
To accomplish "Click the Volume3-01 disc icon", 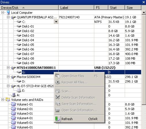I will pos(14,113).
